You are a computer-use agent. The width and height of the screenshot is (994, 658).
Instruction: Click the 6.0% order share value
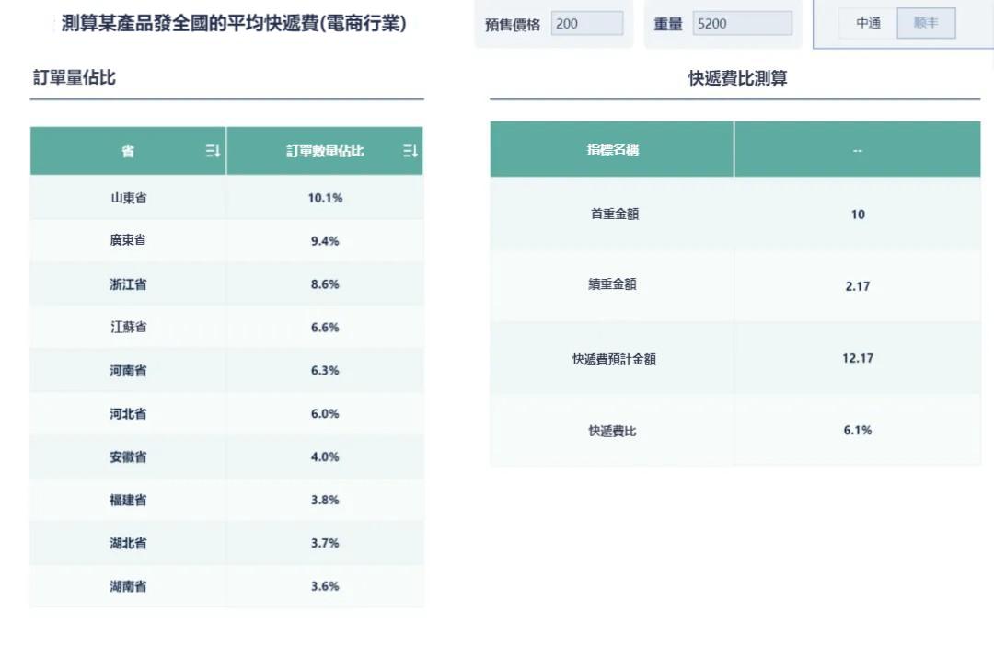pos(325,413)
